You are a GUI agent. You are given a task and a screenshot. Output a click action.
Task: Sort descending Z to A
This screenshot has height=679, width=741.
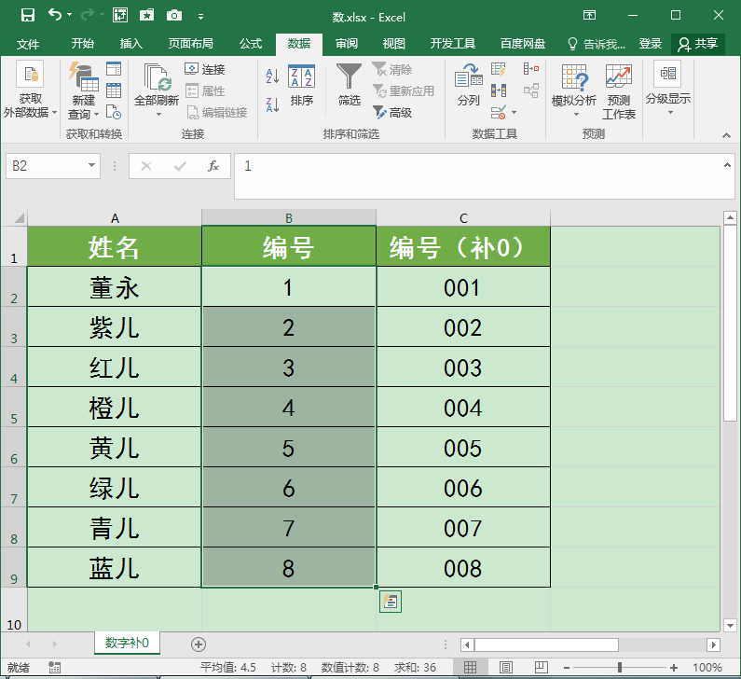tap(272, 104)
